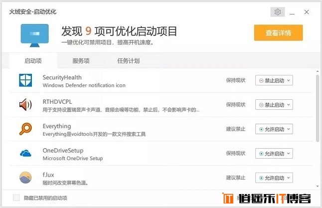The height and width of the screenshot is (208, 322).
Task: Select the Everything entry name
Action: click(57, 126)
